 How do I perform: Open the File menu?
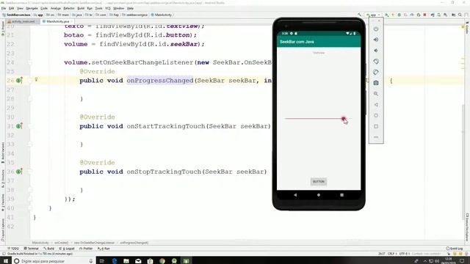pos(4,8)
